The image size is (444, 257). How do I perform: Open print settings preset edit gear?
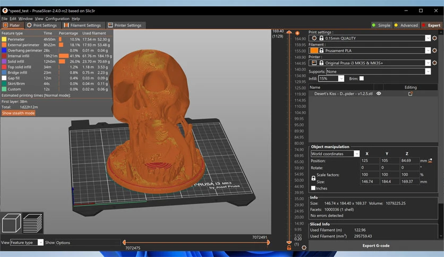(x=434, y=38)
